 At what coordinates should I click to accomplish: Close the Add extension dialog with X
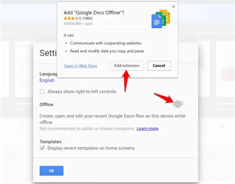[x=174, y=6]
